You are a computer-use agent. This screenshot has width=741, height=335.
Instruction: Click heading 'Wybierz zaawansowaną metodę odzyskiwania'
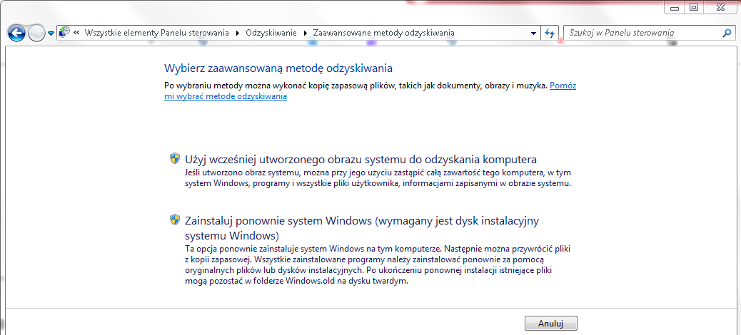278,68
